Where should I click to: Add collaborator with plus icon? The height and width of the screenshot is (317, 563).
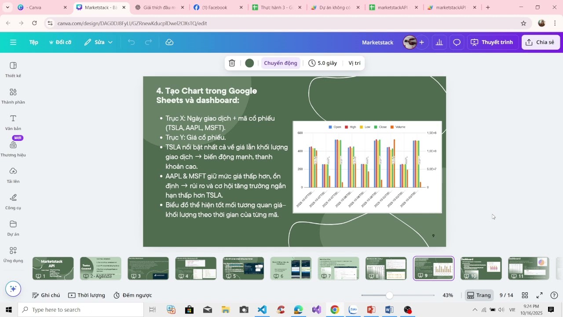tap(421, 42)
